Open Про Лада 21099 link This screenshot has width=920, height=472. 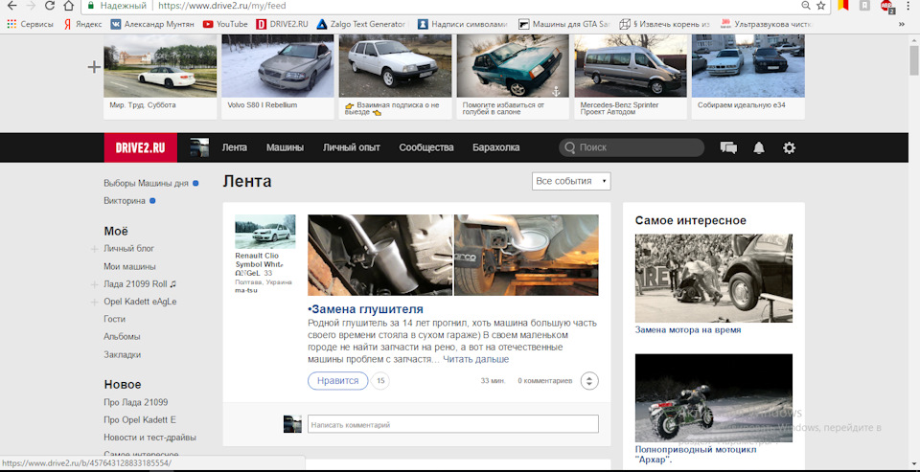point(135,402)
